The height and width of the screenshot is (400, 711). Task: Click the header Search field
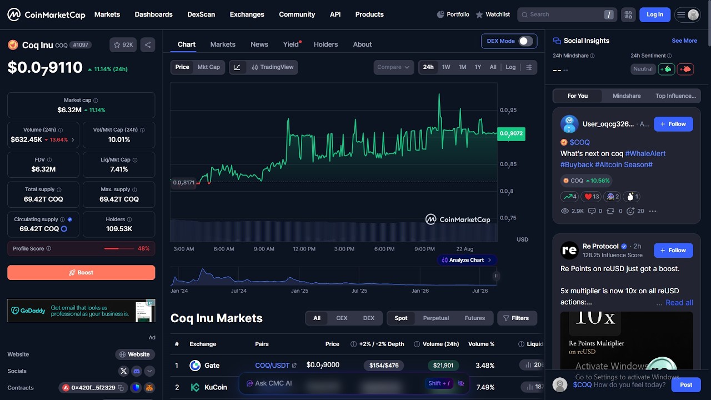(x=567, y=14)
